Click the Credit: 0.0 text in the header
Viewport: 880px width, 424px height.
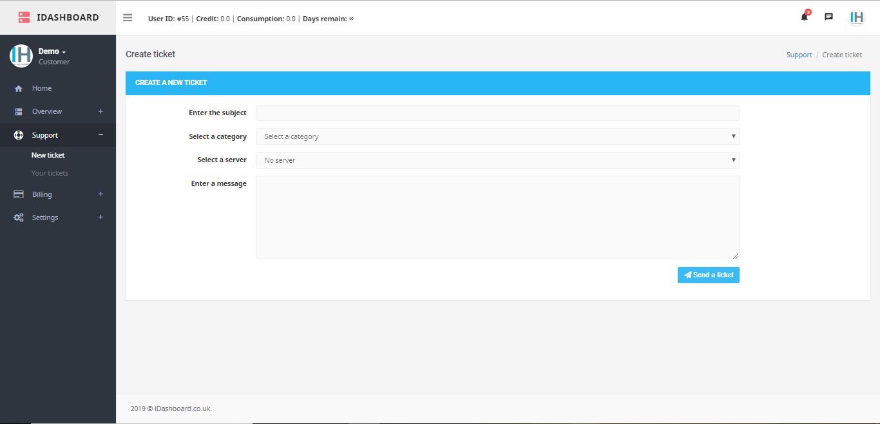point(213,19)
